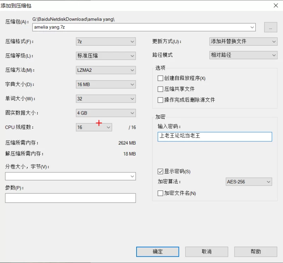Click the 参数 input field
283x263 pixels.
(70, 198)
